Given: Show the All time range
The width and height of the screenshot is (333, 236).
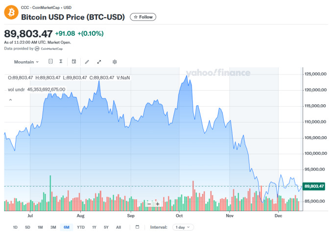Looking at the screenshot, I should [x=119, y=227].
